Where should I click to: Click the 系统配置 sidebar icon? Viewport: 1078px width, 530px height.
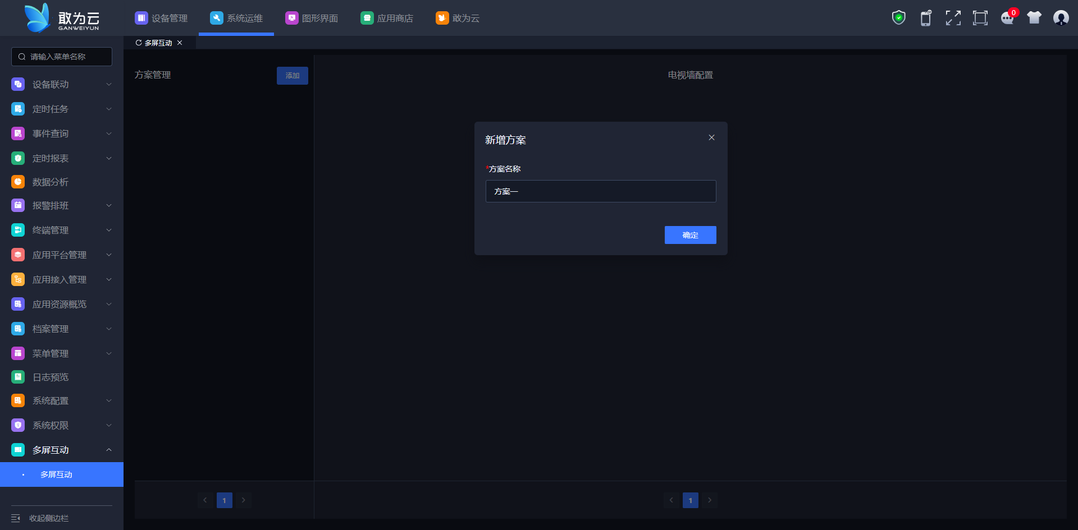pos(18,400)
